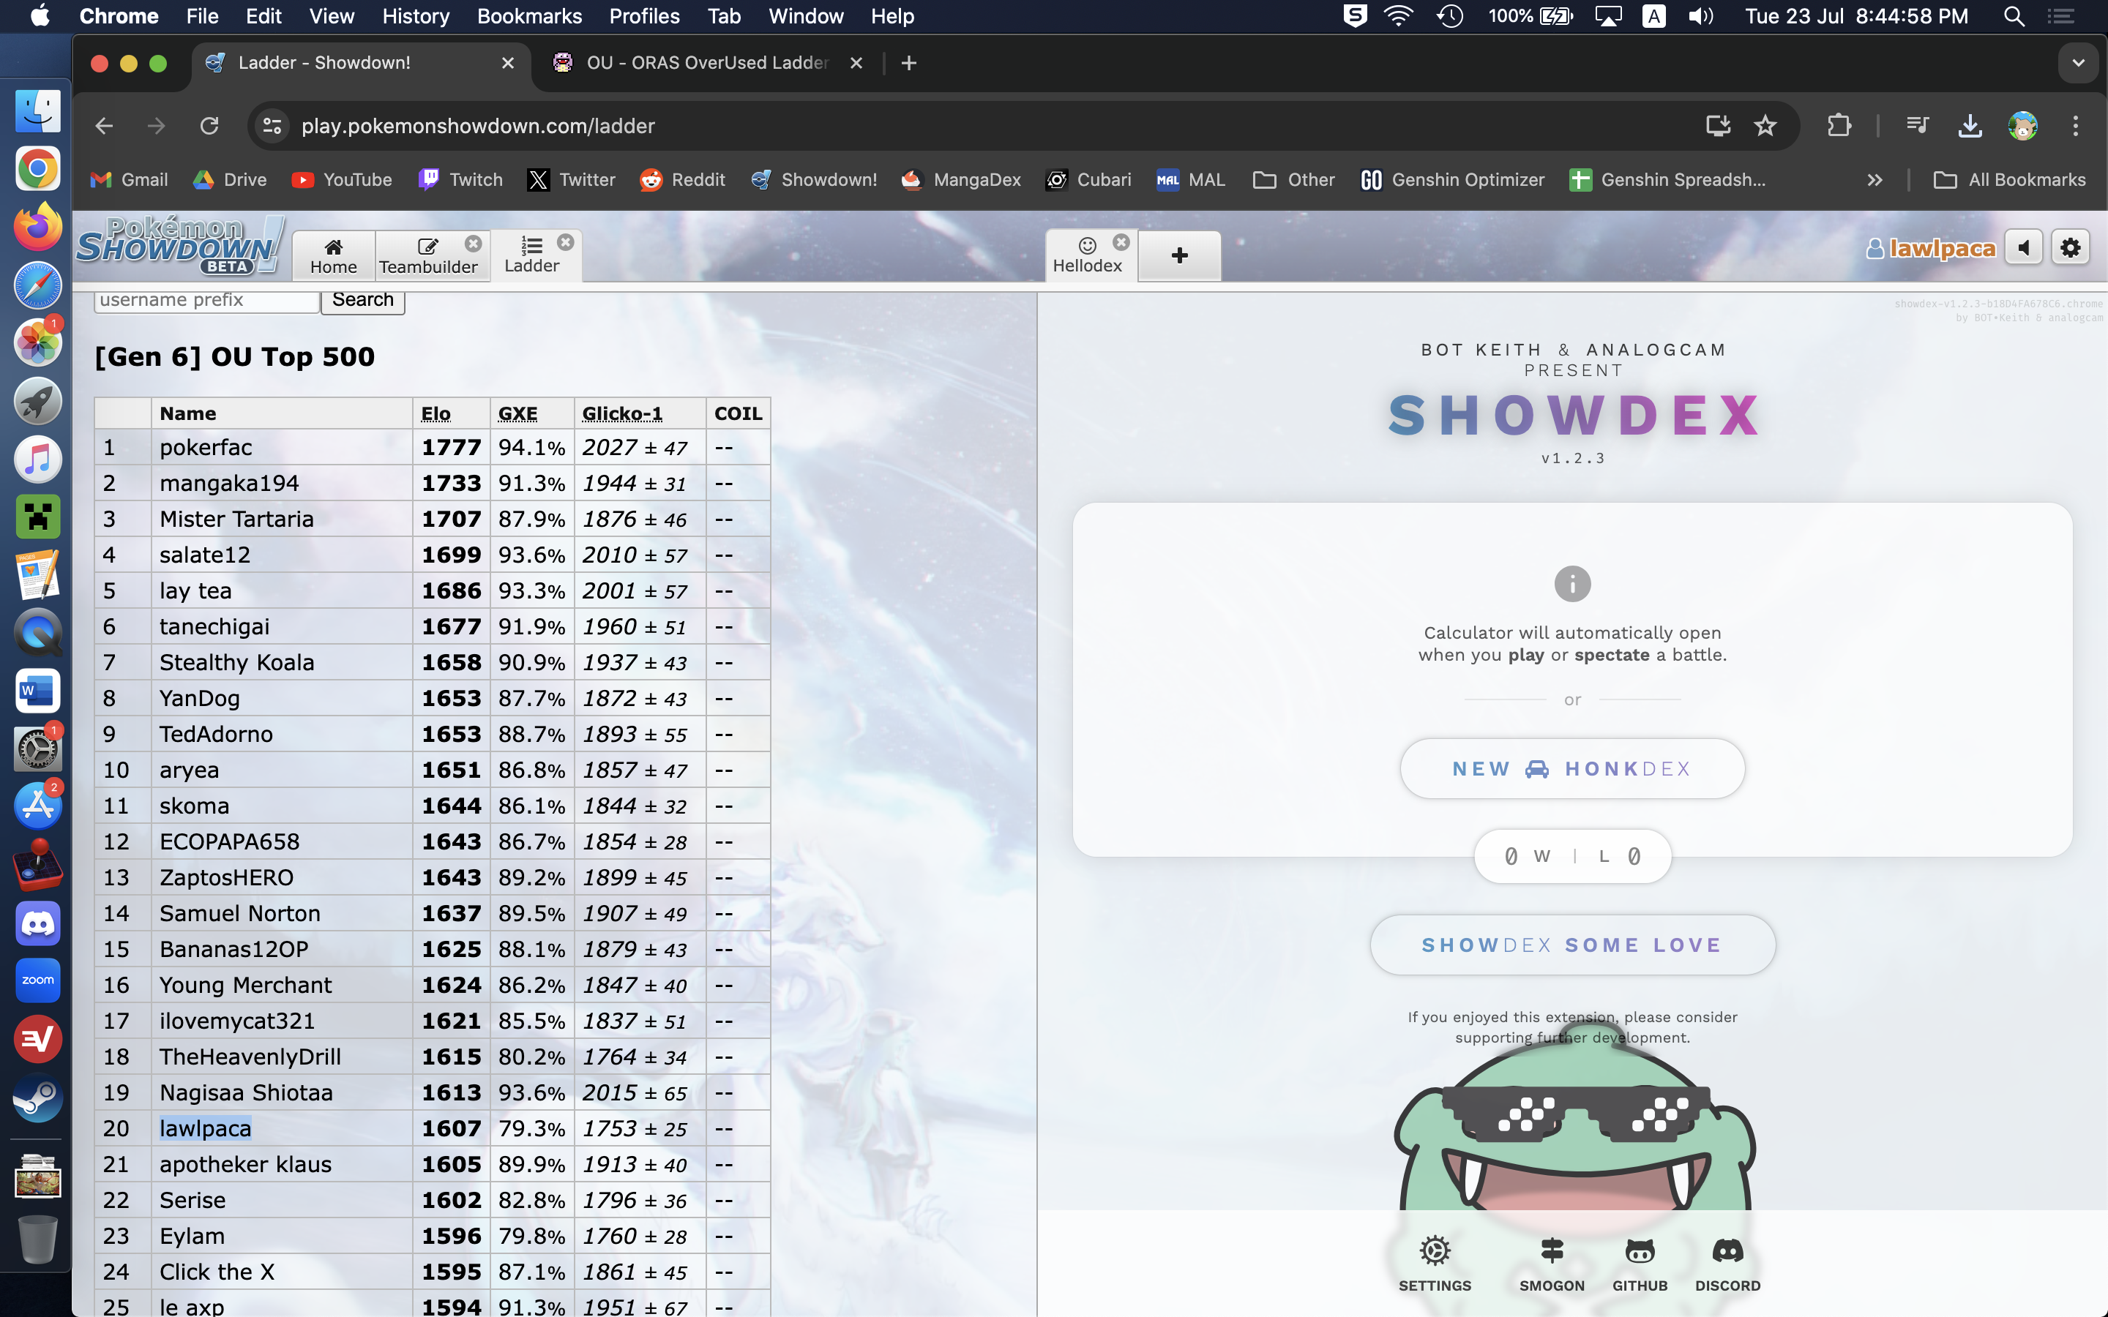2108x1317 pixels.
Task: Open the Smogon forum icon link
Action: click(x=1552, y=1252)
